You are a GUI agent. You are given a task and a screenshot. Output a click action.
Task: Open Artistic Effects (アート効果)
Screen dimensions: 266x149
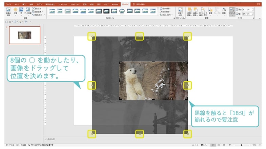click(x=28, y=11)
